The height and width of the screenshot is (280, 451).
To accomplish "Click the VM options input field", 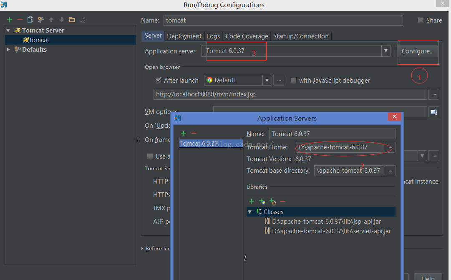I will [x=320, y=112].
